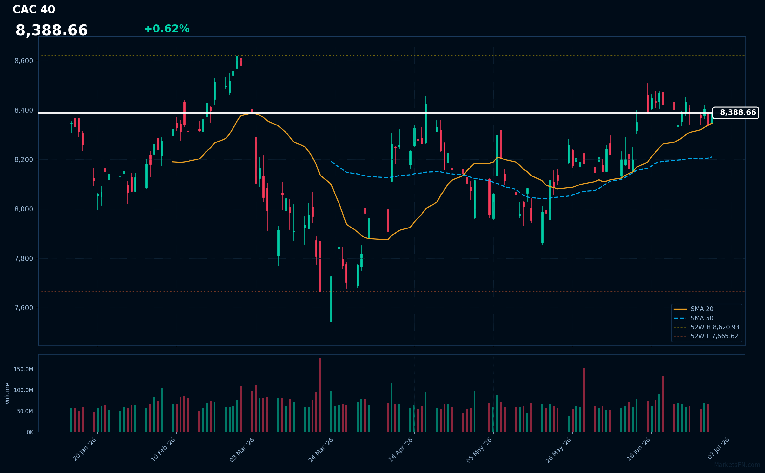The height and width of the screenshot is (473, 765).
Task: Select the "14 Apr '26" date label
Action: [401, 450]
